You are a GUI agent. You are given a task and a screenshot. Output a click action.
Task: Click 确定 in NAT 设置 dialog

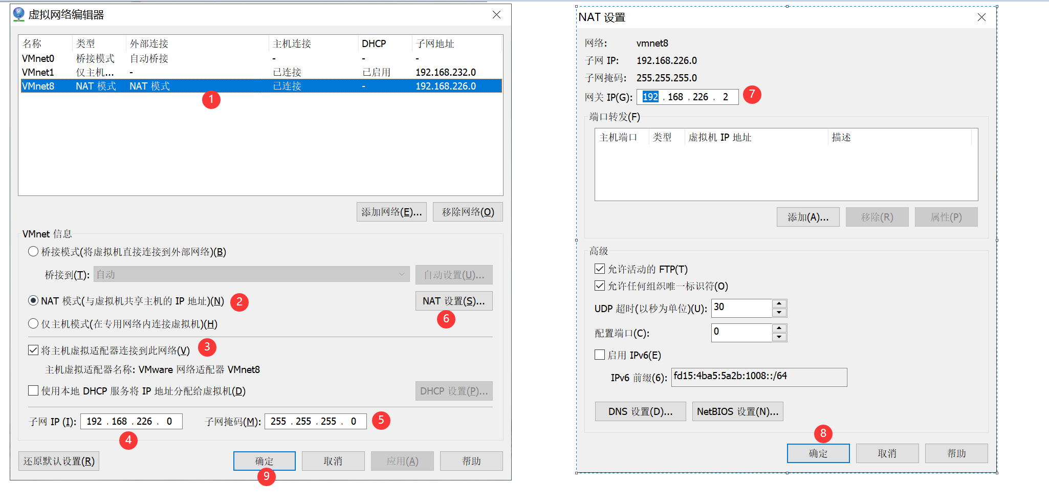tap(818, 453)
